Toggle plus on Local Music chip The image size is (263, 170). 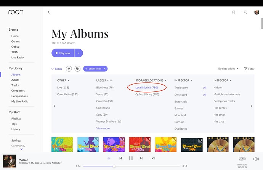pyautogui.click(x=86, y=69)
